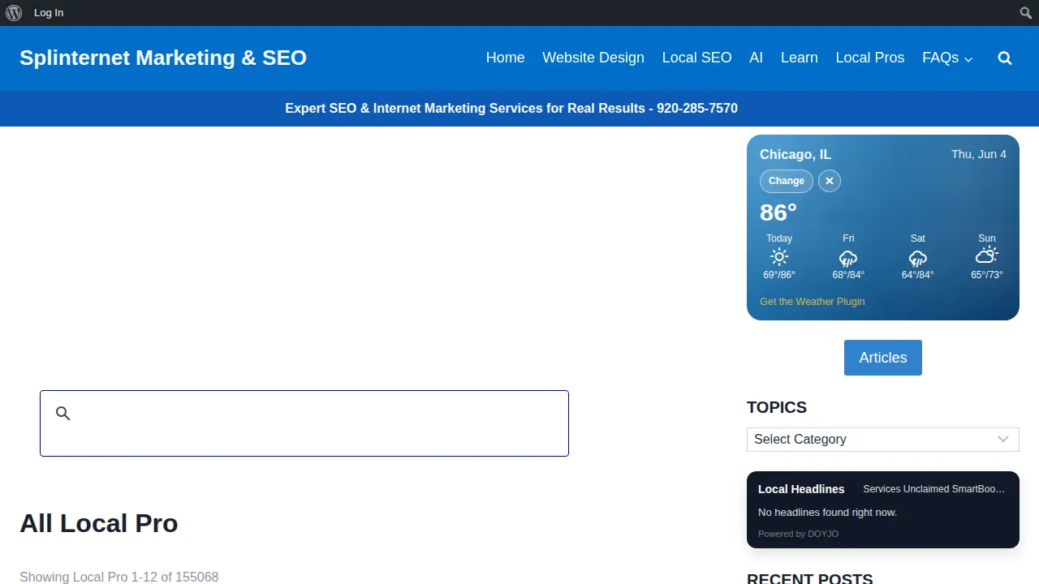
Task: Click the Showing Local Pro 1-12 count text
Action: click(x=119, y=578)
